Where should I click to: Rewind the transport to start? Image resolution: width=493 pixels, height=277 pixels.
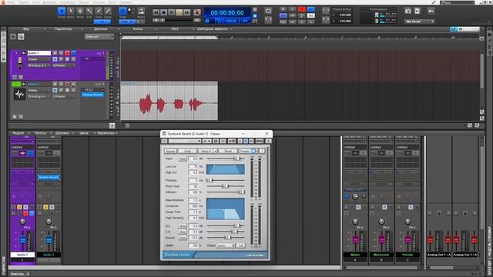(x=156, y=12)
